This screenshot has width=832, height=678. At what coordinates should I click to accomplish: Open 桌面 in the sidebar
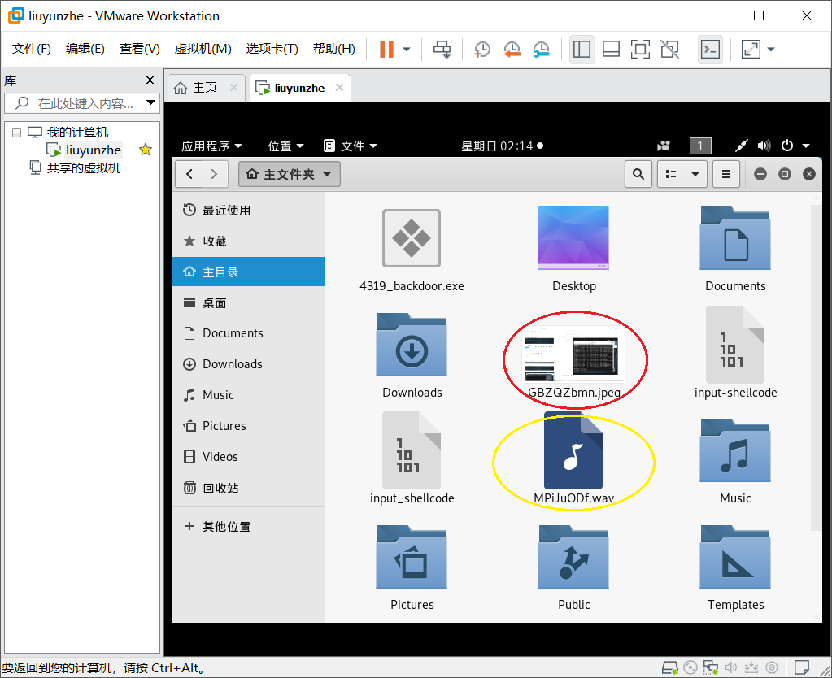coord(248,302)
